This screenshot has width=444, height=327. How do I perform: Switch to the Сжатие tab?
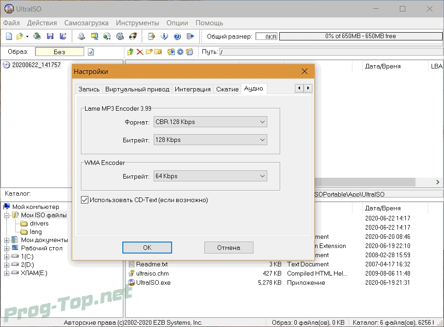(227, 89)
